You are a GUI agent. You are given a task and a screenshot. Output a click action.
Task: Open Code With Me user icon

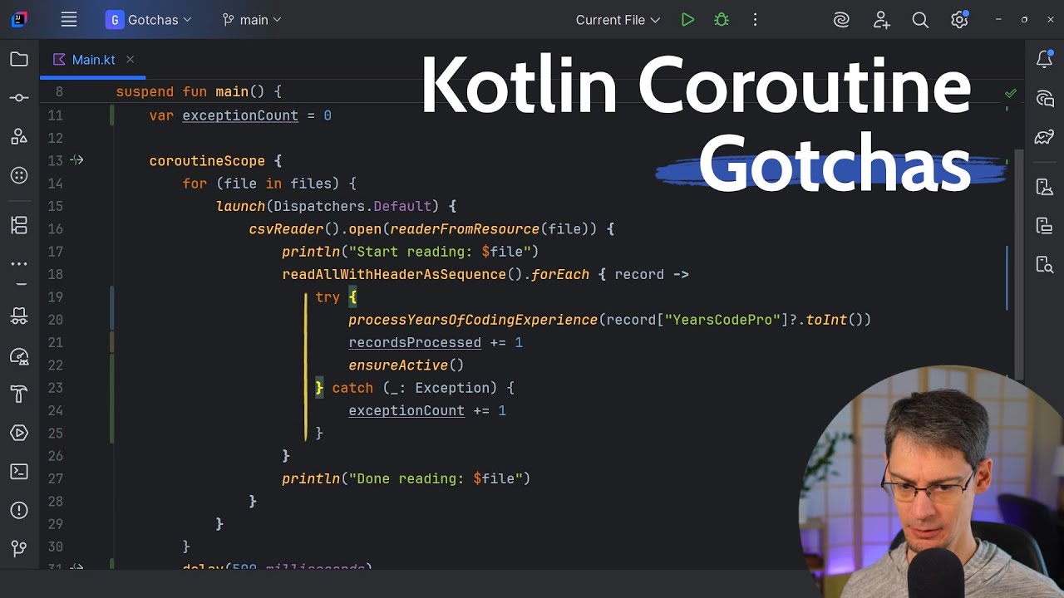[882, 20]
